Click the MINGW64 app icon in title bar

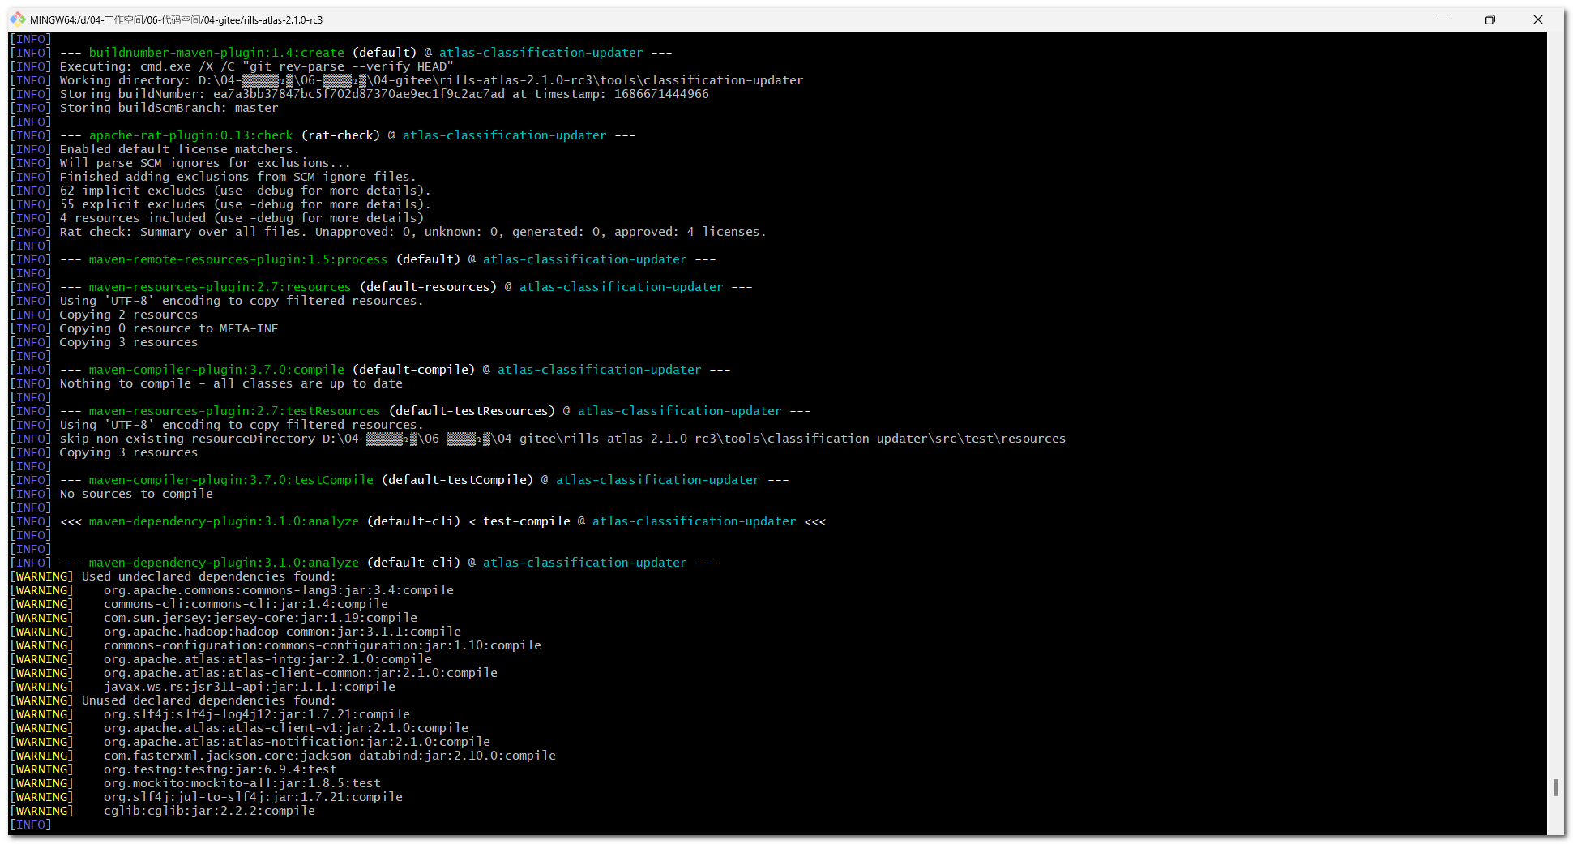(17, 19)
